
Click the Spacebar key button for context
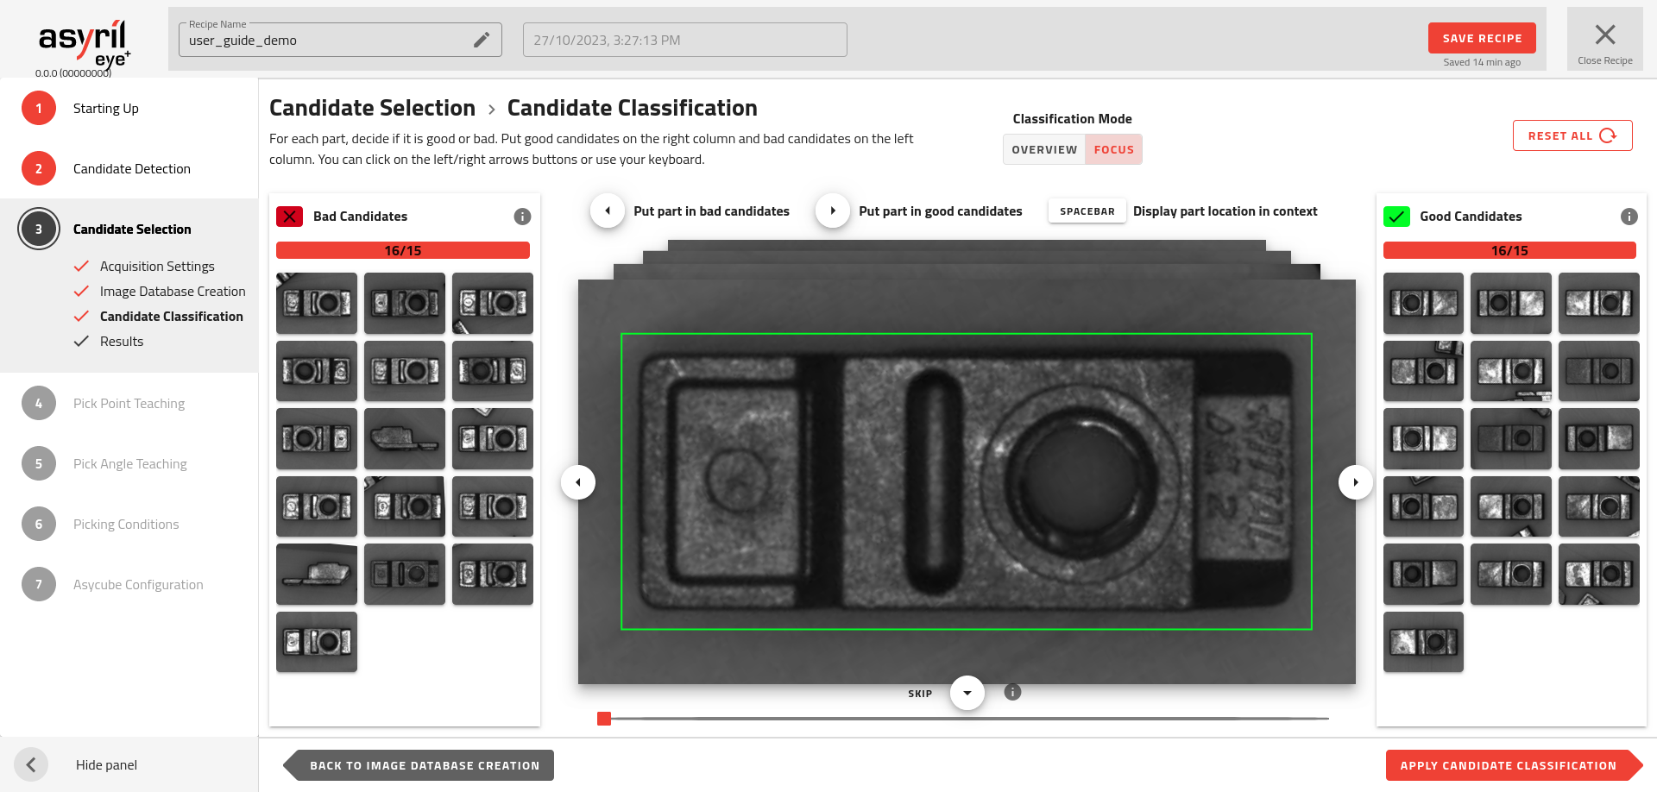pyautogui.click(x=1087, y=211)
